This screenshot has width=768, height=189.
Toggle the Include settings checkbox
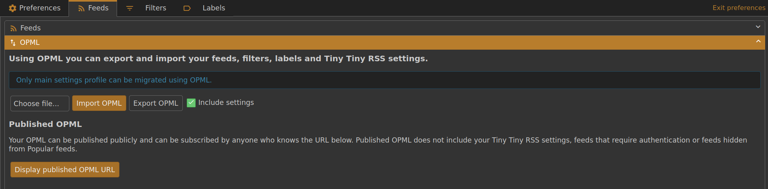point(191,103)
